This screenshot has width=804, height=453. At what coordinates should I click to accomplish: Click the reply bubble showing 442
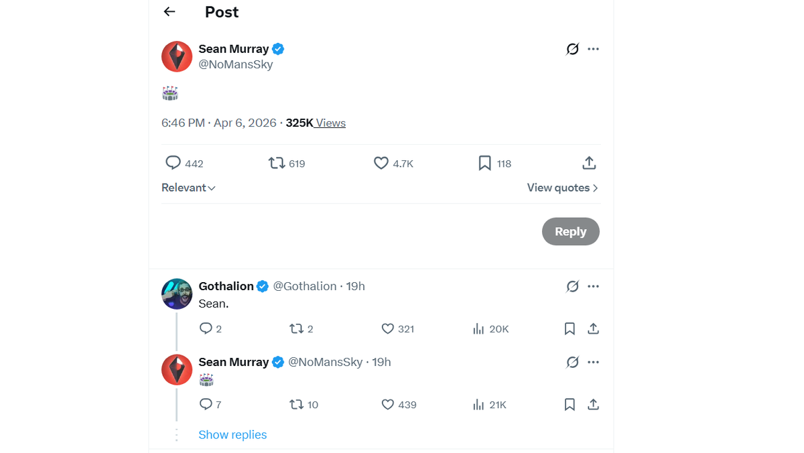174,163
